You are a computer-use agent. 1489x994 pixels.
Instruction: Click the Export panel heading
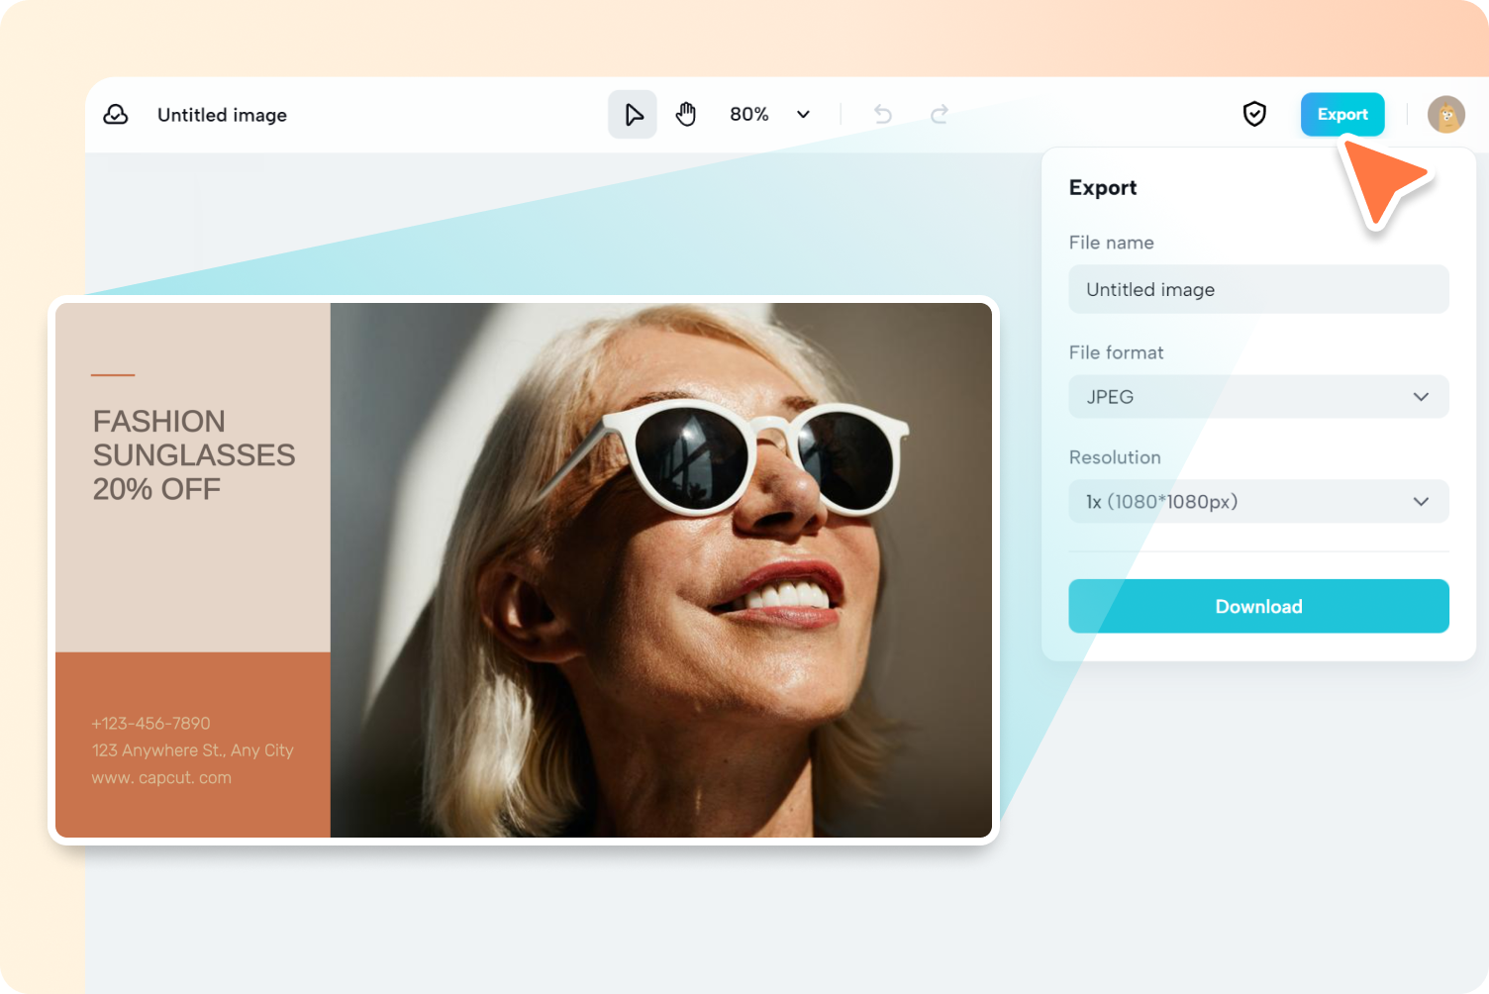tap(1103, 188)
